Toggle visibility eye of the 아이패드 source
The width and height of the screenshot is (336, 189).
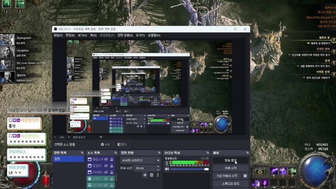[x=106, y=172]
